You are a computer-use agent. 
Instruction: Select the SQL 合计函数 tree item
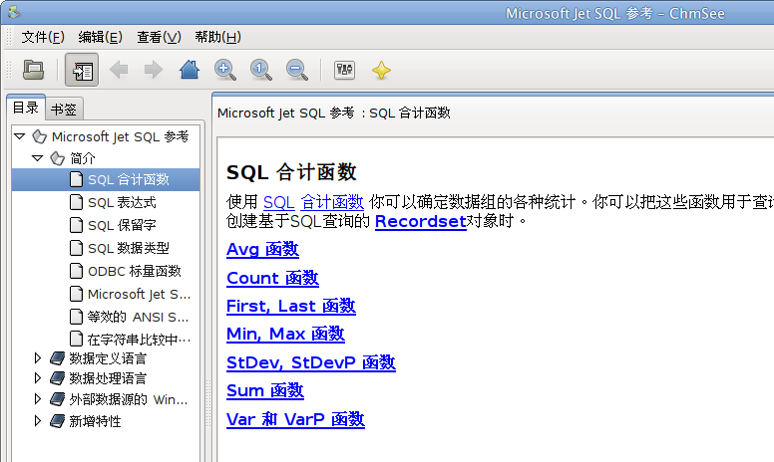pos(106,180)
